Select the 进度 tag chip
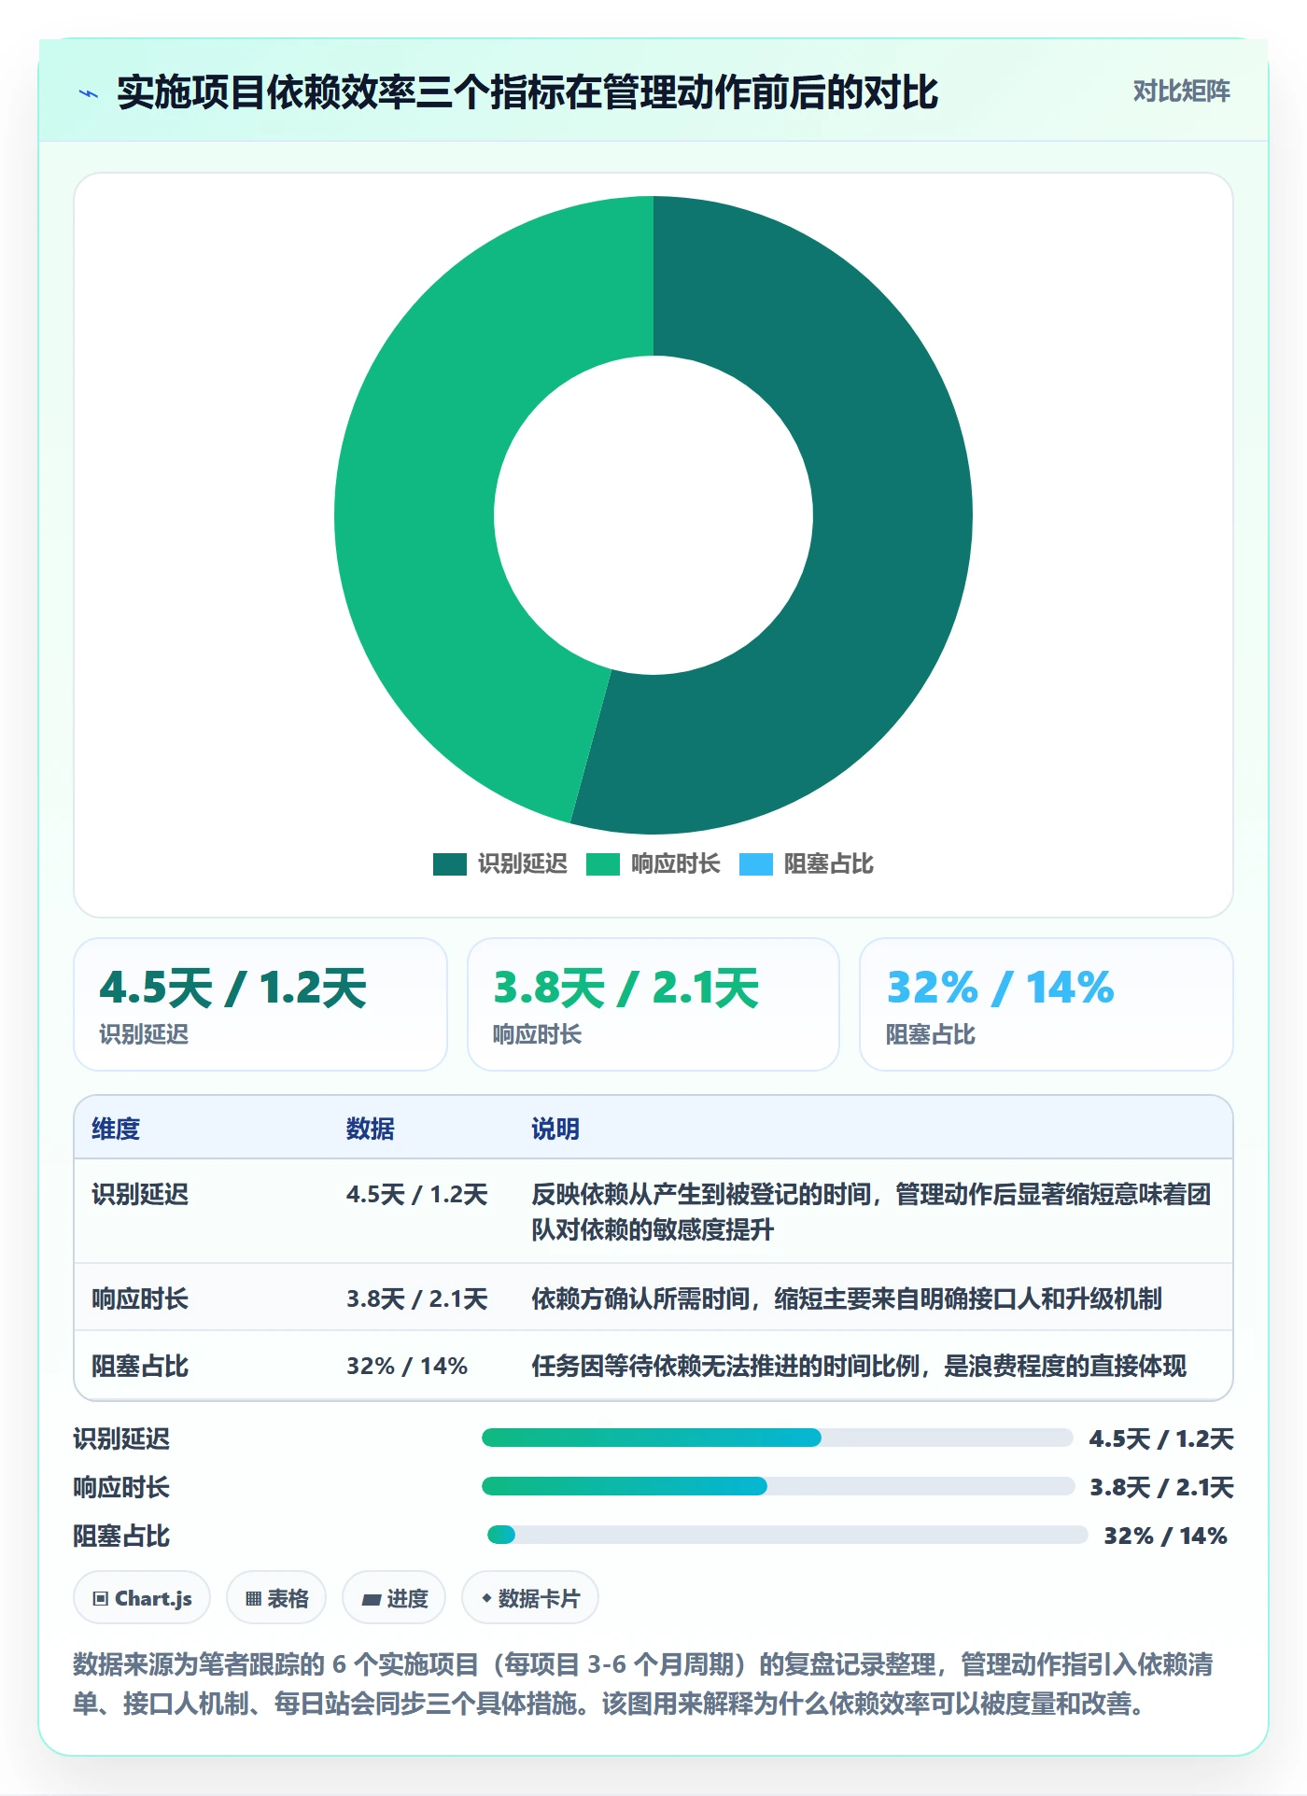Screen dimensions: 1307x1796 [x=394, y=1598]
